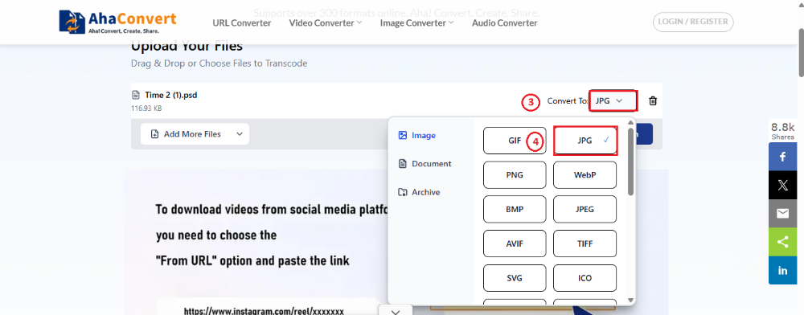Click the Time 2 (1).psd file name

click(171, 95)
